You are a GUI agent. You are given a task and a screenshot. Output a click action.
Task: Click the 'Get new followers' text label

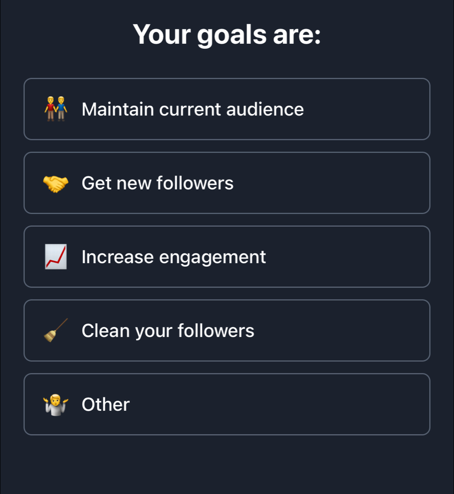[x=157, y=183]
